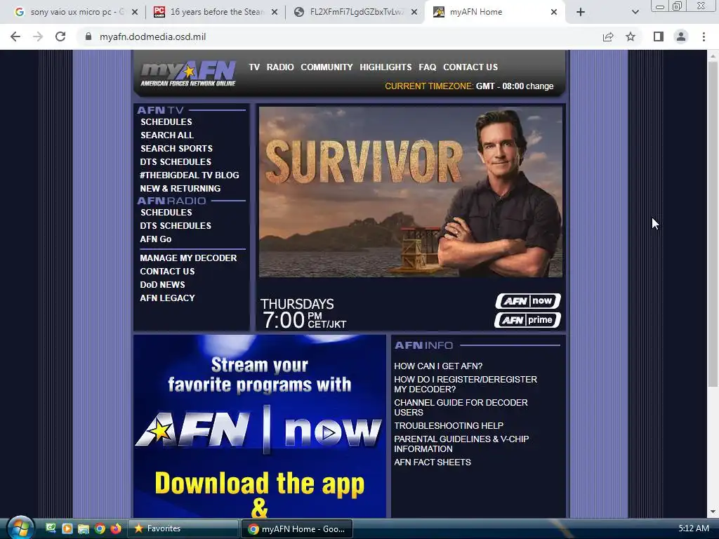Open the HIGHLIGHTS menu item

tap(385, 67)
